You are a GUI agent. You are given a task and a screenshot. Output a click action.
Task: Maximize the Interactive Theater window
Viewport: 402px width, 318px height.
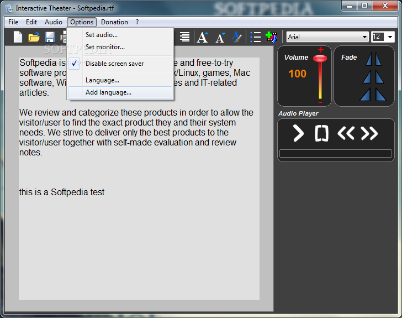[x=364, y=6]
